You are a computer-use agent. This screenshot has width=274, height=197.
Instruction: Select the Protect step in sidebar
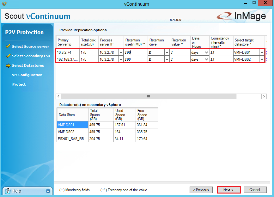click(x=19, y=84)
